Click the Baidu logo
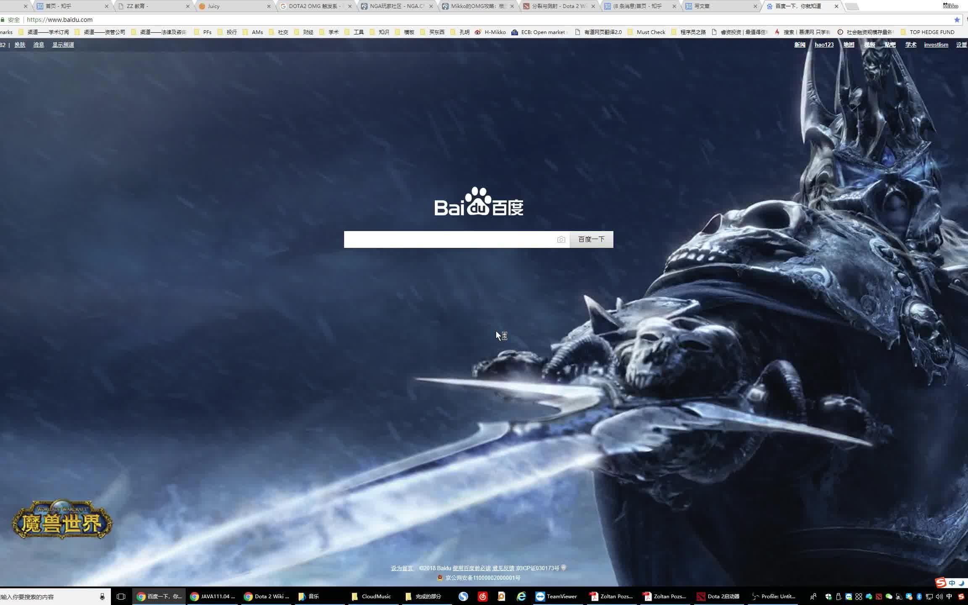968x605 pixels. [x=479, y=202]
